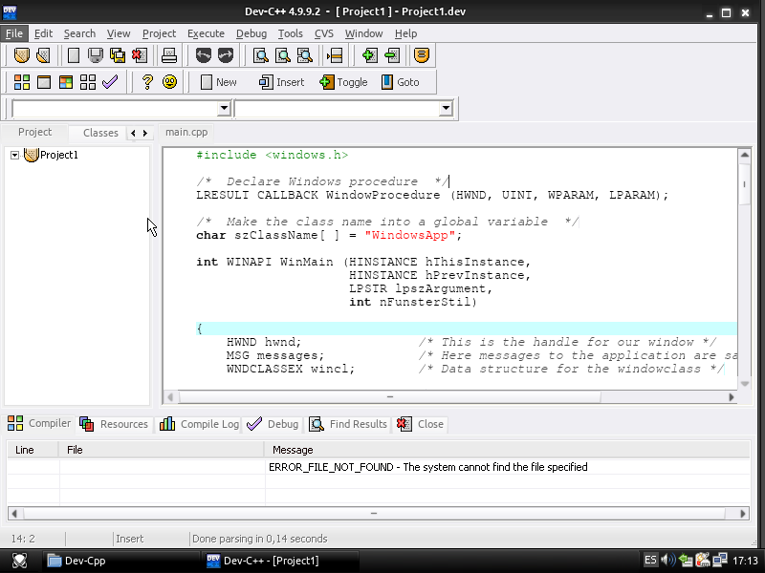
Task: Open the Tools menu
Action: pos(291,33)
